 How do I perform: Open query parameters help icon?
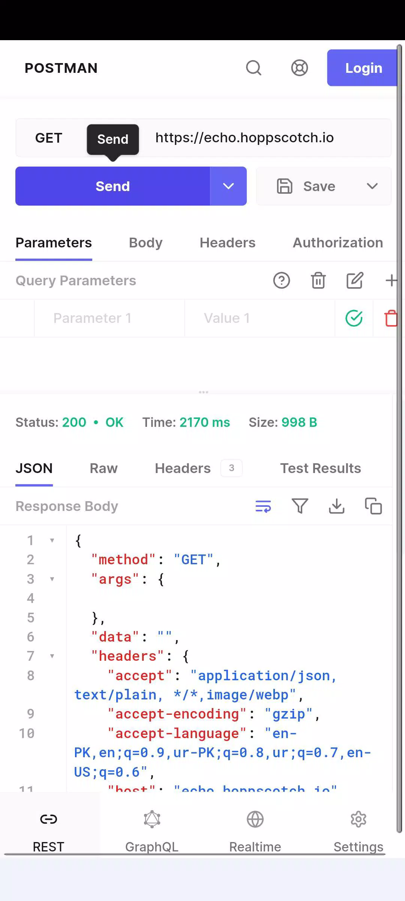pyautogui.click(x=282, y=280)
